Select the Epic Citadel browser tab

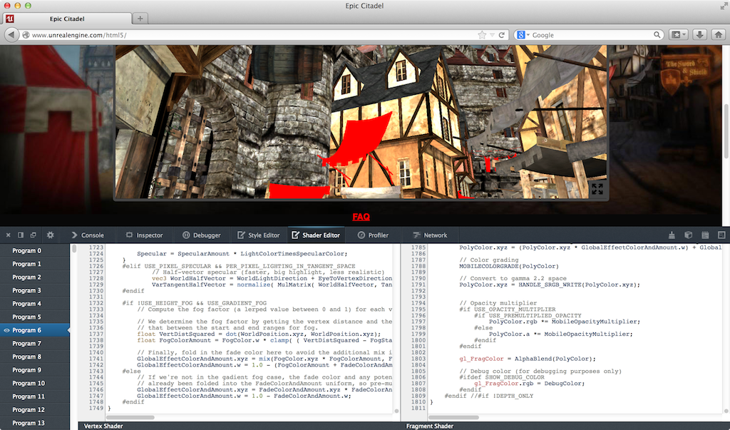(68, 19)
